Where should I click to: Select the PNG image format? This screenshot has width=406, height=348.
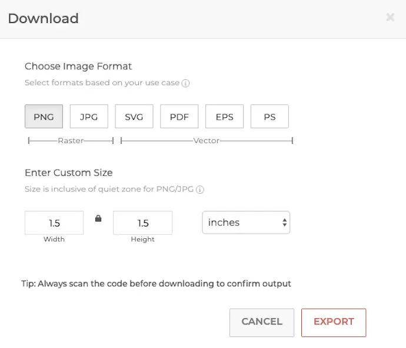44,116
